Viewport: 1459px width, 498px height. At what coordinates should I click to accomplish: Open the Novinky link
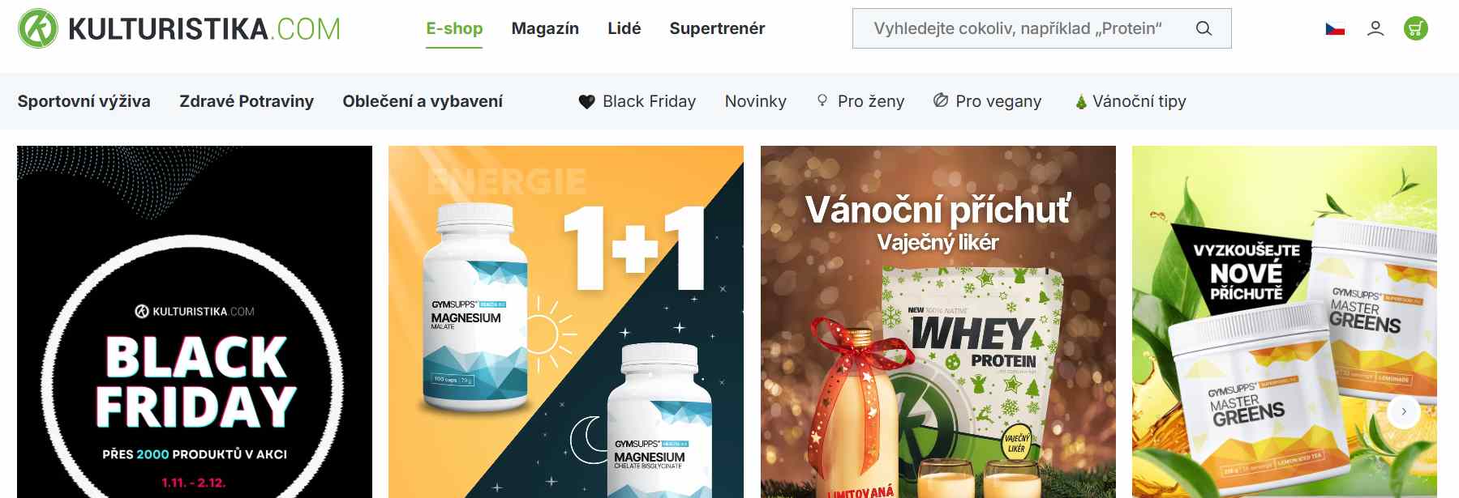tap(756, 101)
